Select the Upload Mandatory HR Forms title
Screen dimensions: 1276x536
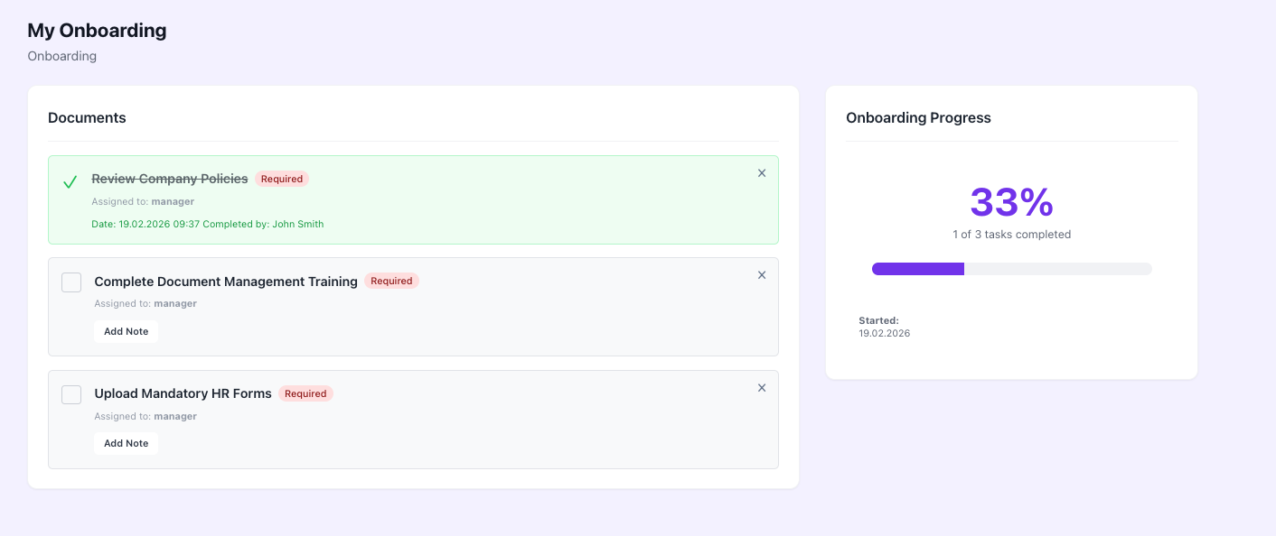point(183,393)
